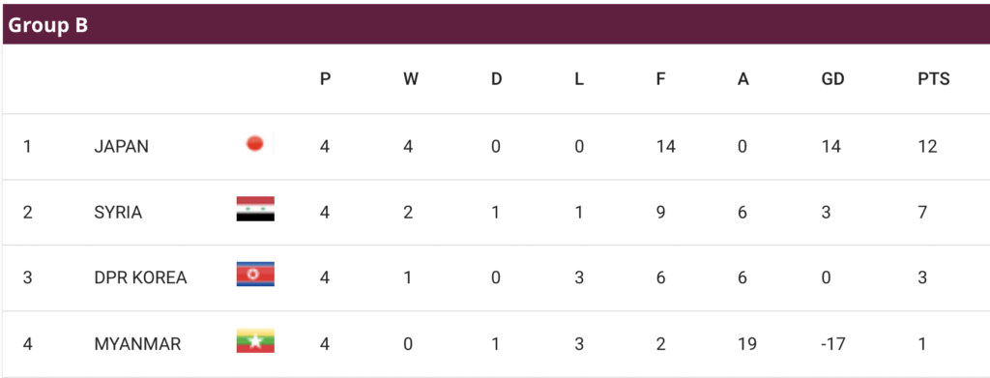Select the MYANMAR team name

(137, 344)
